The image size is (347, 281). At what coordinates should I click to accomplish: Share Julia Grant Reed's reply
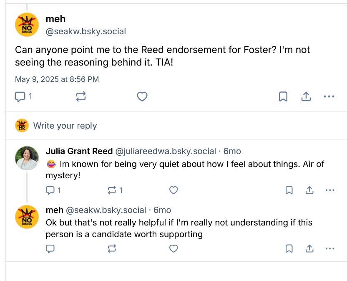(309, 190)
